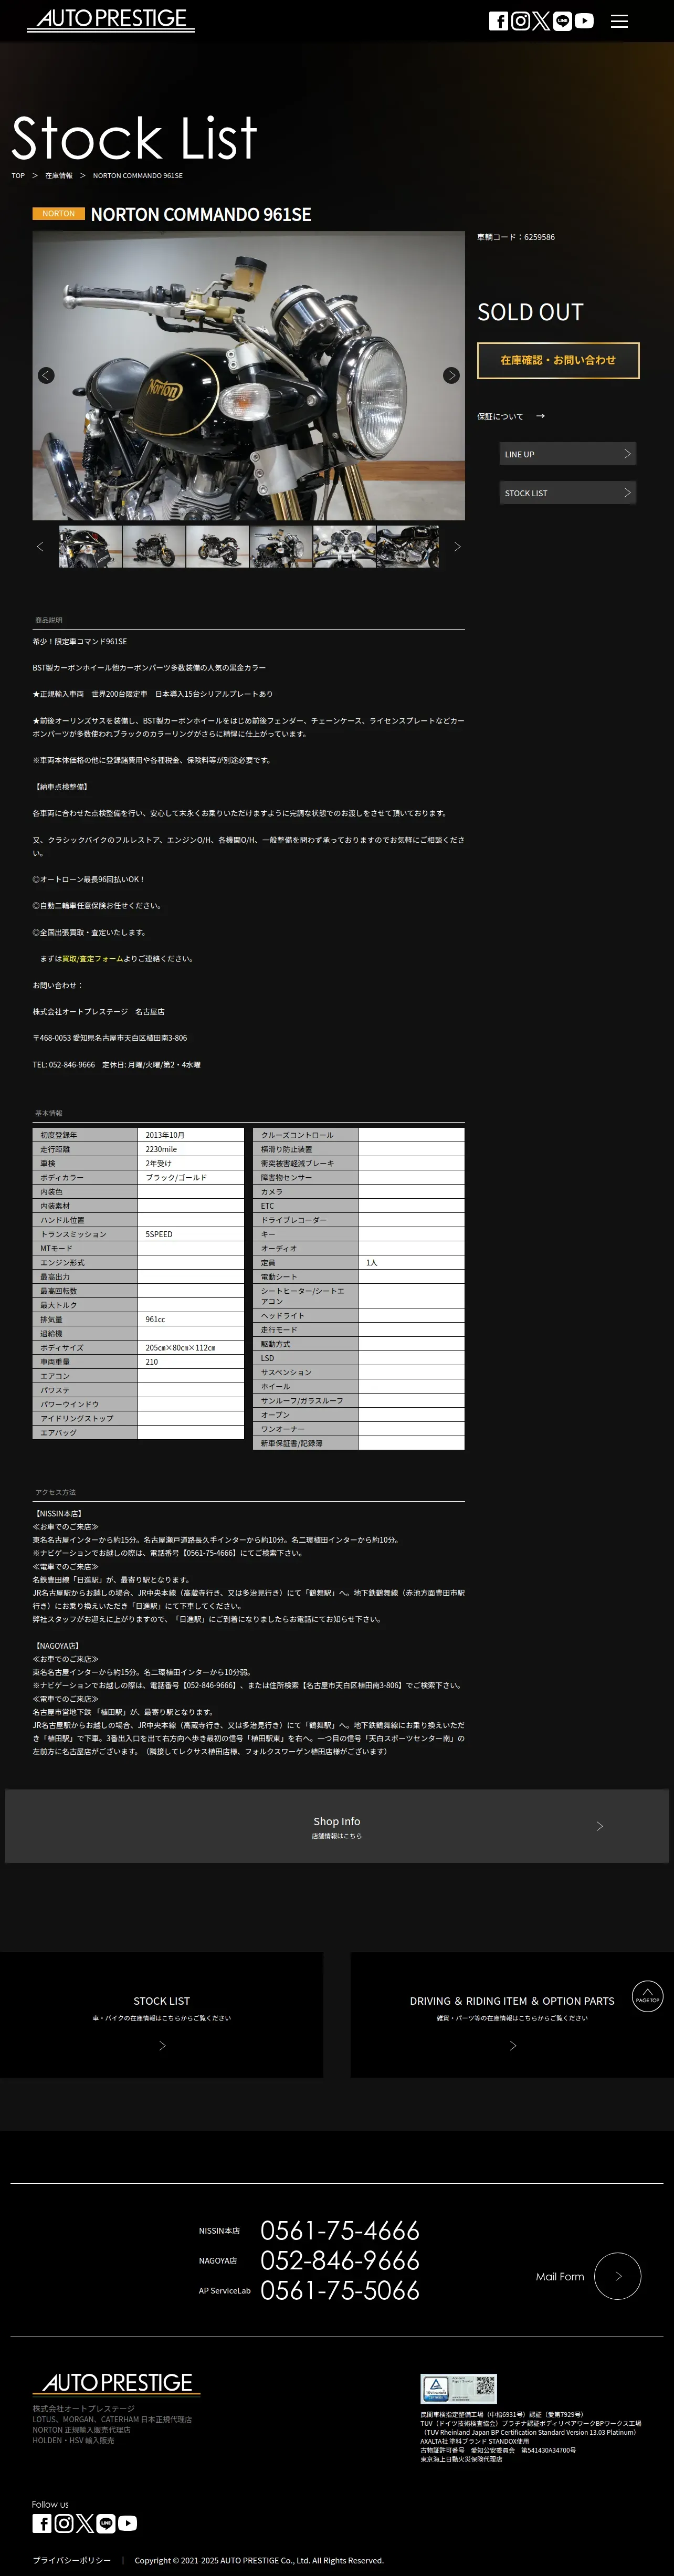Click the AUTO PRESTIGE header logo

pos(111,20)
